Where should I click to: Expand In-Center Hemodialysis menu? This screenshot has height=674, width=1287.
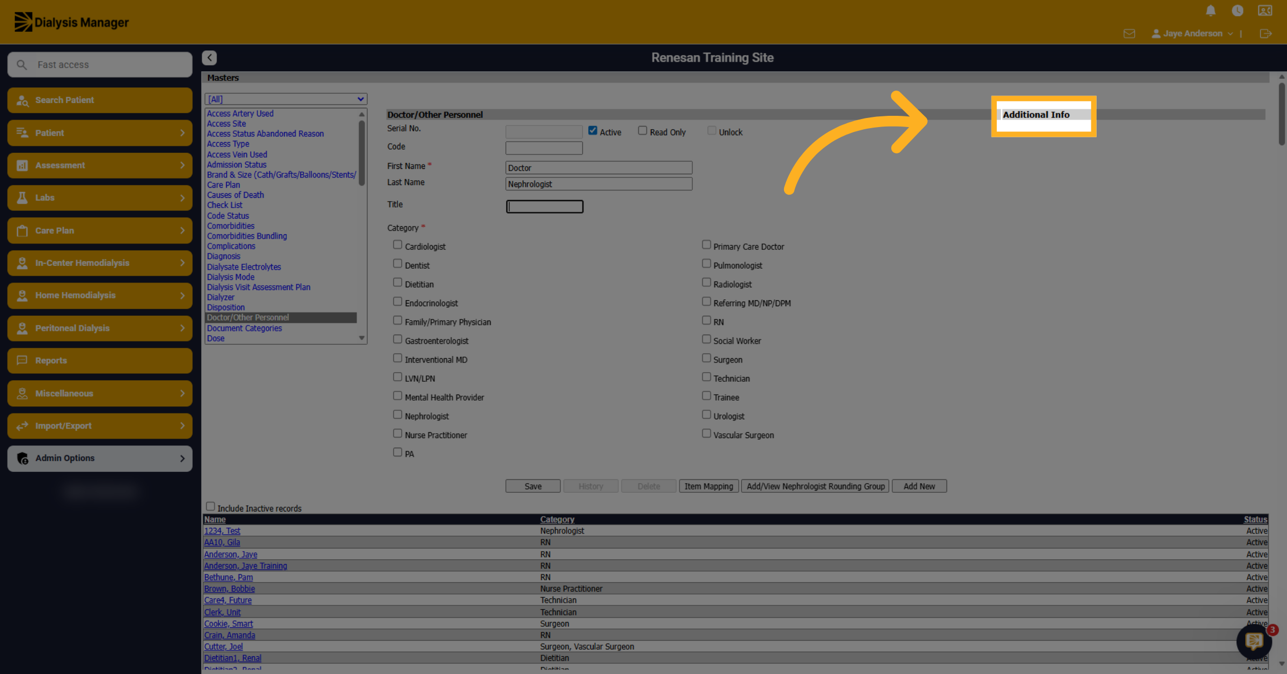(100, 263)
